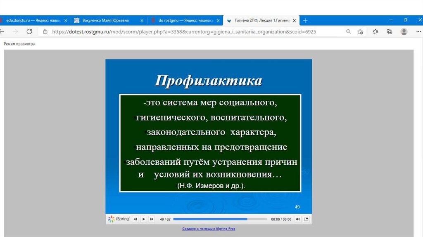Go back to previous page
This screenshot has height=237, width=423.
2,31
